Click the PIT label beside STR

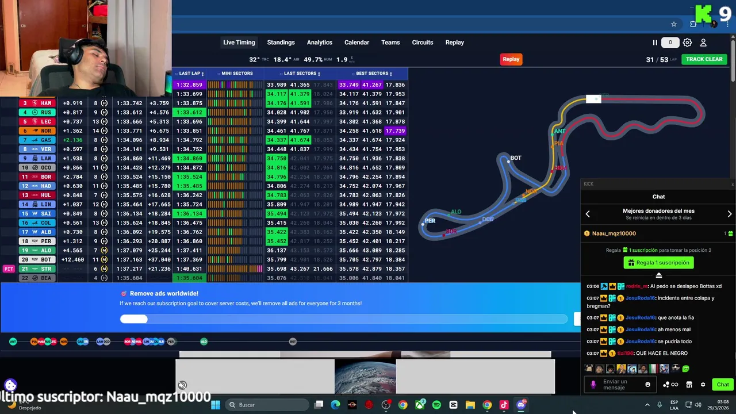point(9,269)
